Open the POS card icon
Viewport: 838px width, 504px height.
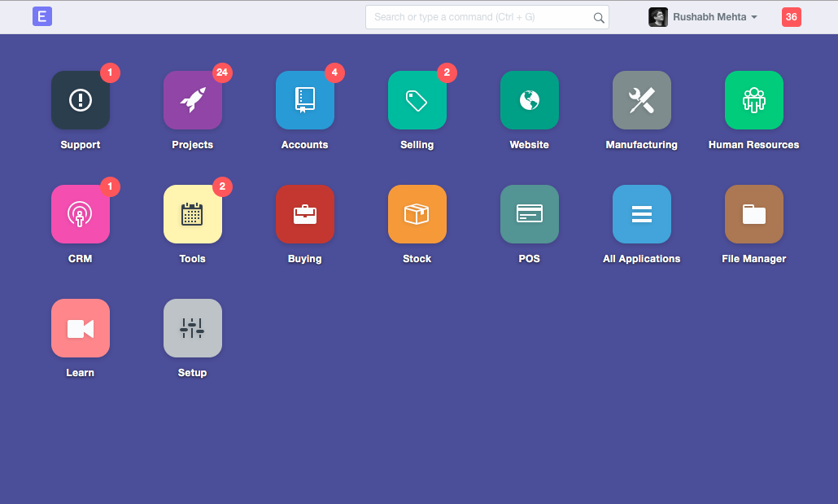pyautogui.click(x=530, y=214)
